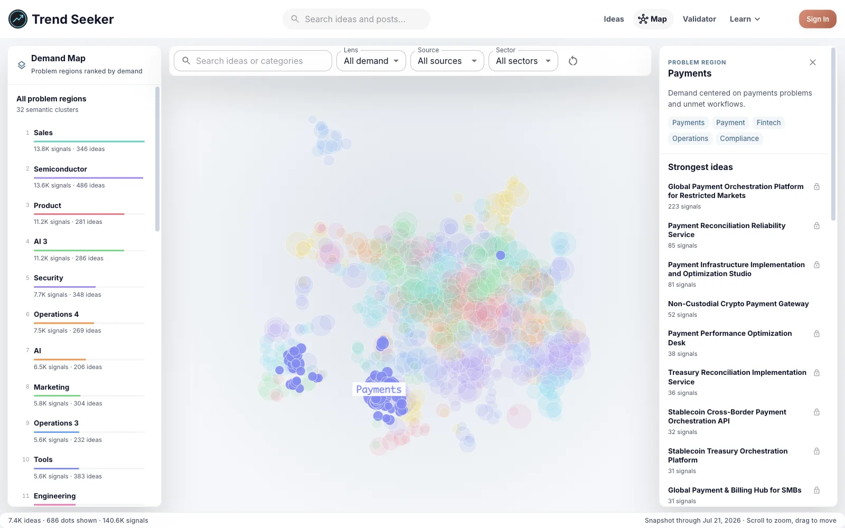
Task: Click the Operations tag chip
Action: (x=690, y=138)
